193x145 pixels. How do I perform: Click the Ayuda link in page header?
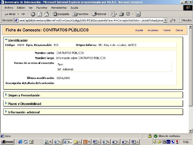pyautogui.click(x=139, y=30)
